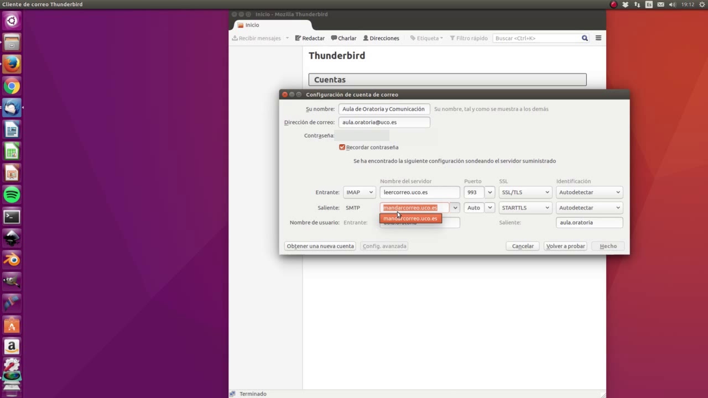Open the red record indicator in top panel
This screenshot has height=398, width=708.
(x=613, y=4)
